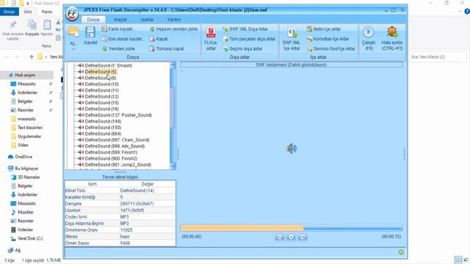Click Kapat in the Dosya group

pyautogui.click(x=159, y=39)
